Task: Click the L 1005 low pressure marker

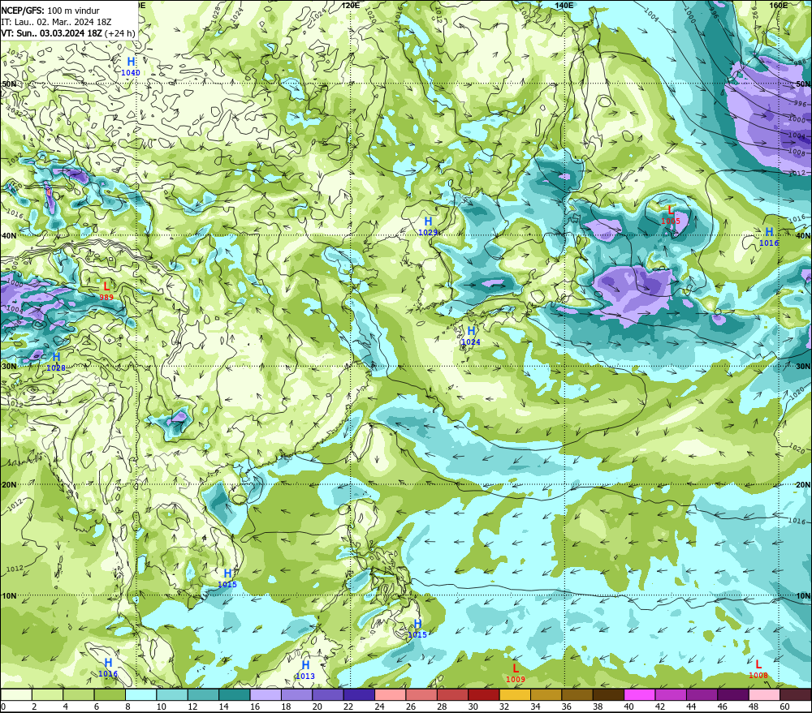Action: click(671, 215)
